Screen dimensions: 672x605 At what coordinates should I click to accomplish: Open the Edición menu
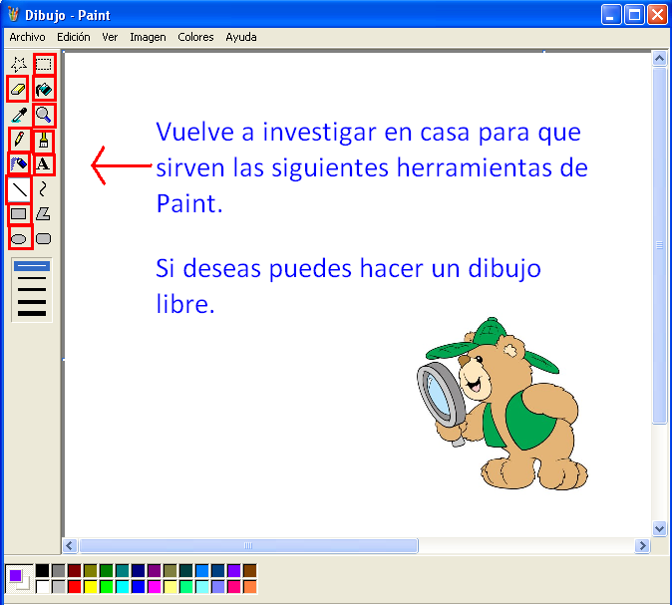[x=74, y=37]
